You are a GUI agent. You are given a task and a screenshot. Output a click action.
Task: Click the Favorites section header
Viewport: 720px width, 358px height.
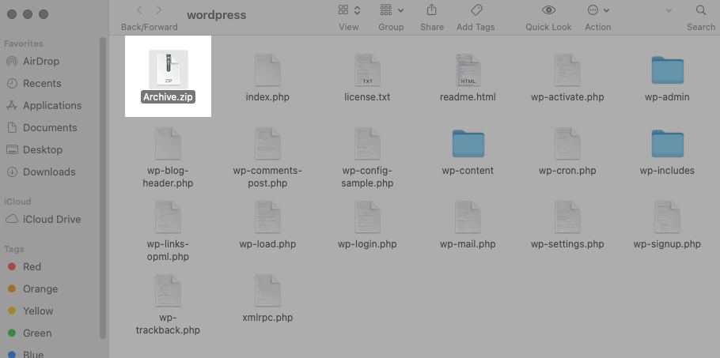pos(24,43)
